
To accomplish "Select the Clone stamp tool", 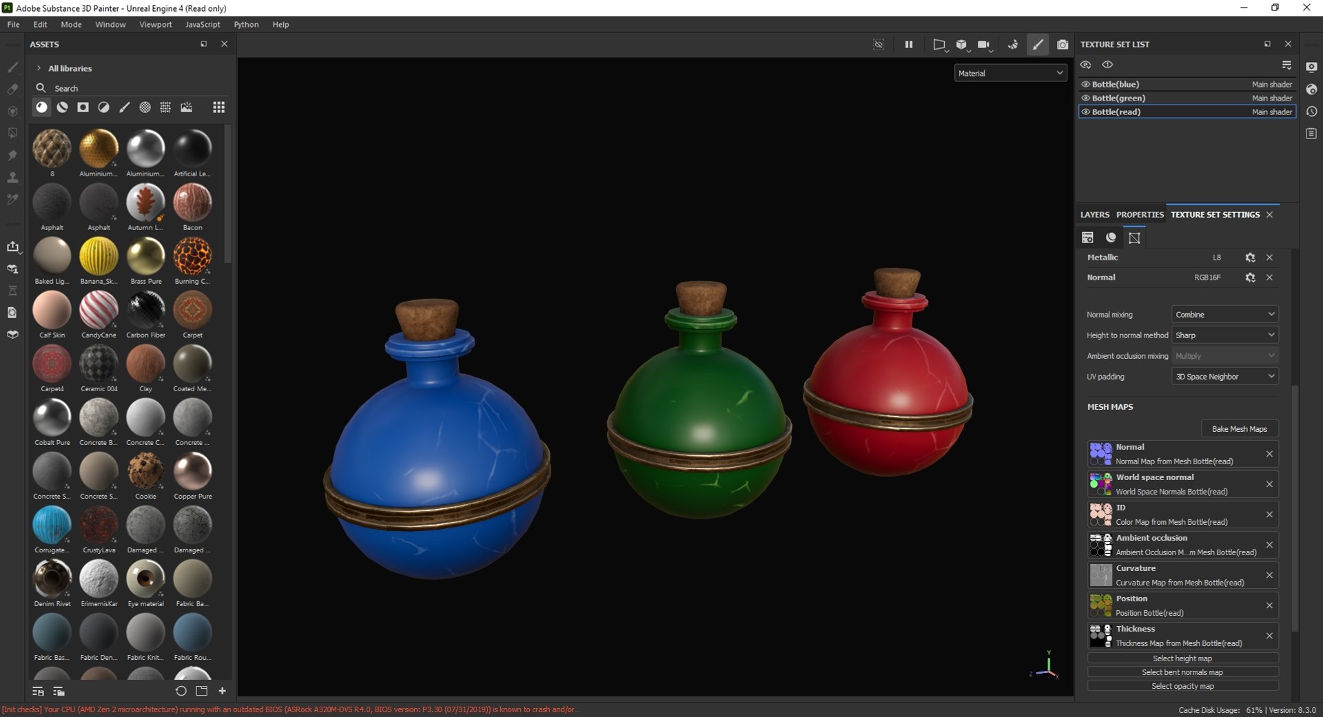I will coord(12,177).
